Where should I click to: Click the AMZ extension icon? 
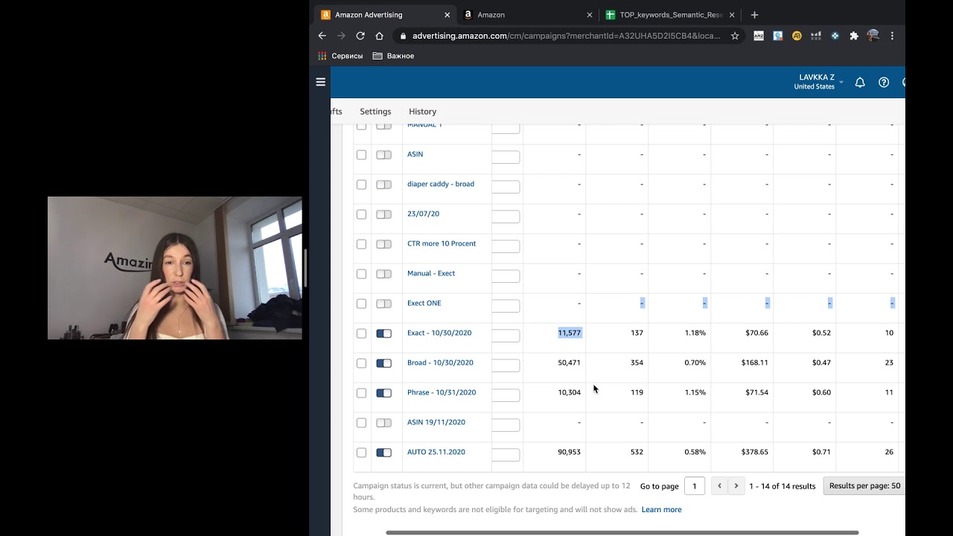click(x=759, y=36)
